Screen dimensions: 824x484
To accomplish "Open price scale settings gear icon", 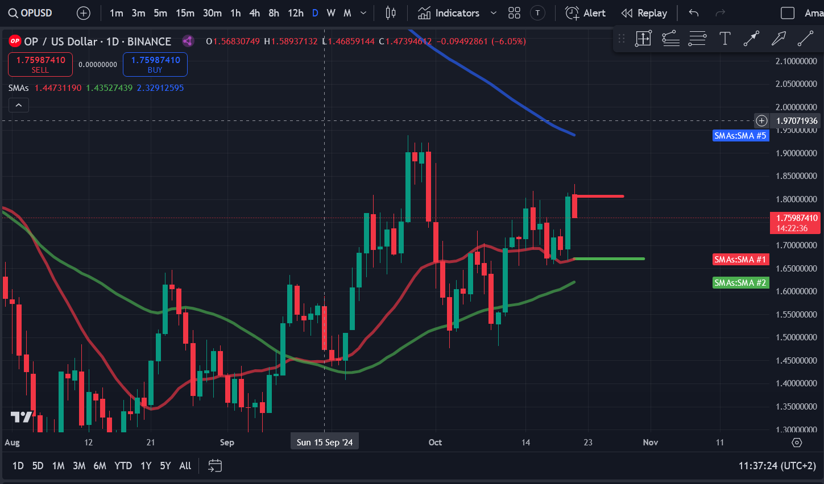I will tap(797, 443).
